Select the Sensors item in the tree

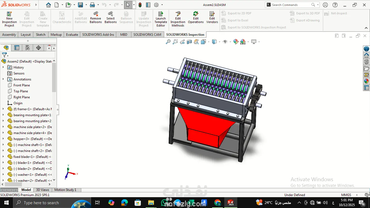pos(19,73)
